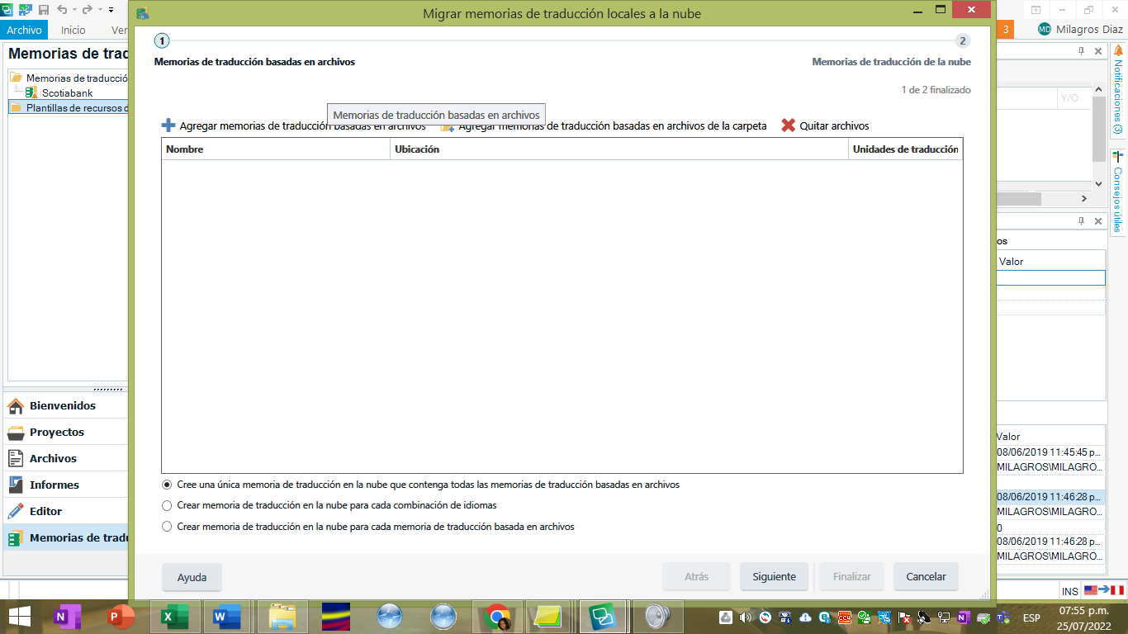Image resolution: width=1128 pixels, height=634 pixels.
Task: Click Agregar memorias de traducción plus icon
Action: point(167,125)
